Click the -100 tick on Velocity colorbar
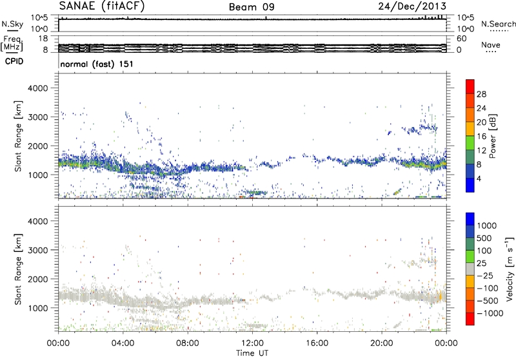This screenshot has height=357, width=516. coord(488,288)
